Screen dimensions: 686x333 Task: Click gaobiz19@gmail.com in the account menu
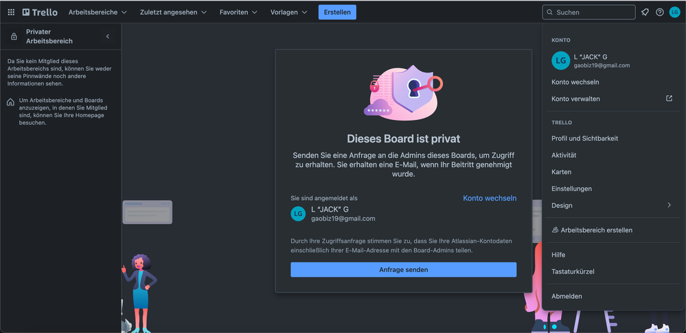click(x=602, y=66)
